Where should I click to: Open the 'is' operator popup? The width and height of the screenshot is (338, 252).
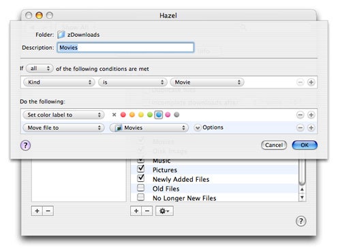pyautogui.click(x=133, y=82)
